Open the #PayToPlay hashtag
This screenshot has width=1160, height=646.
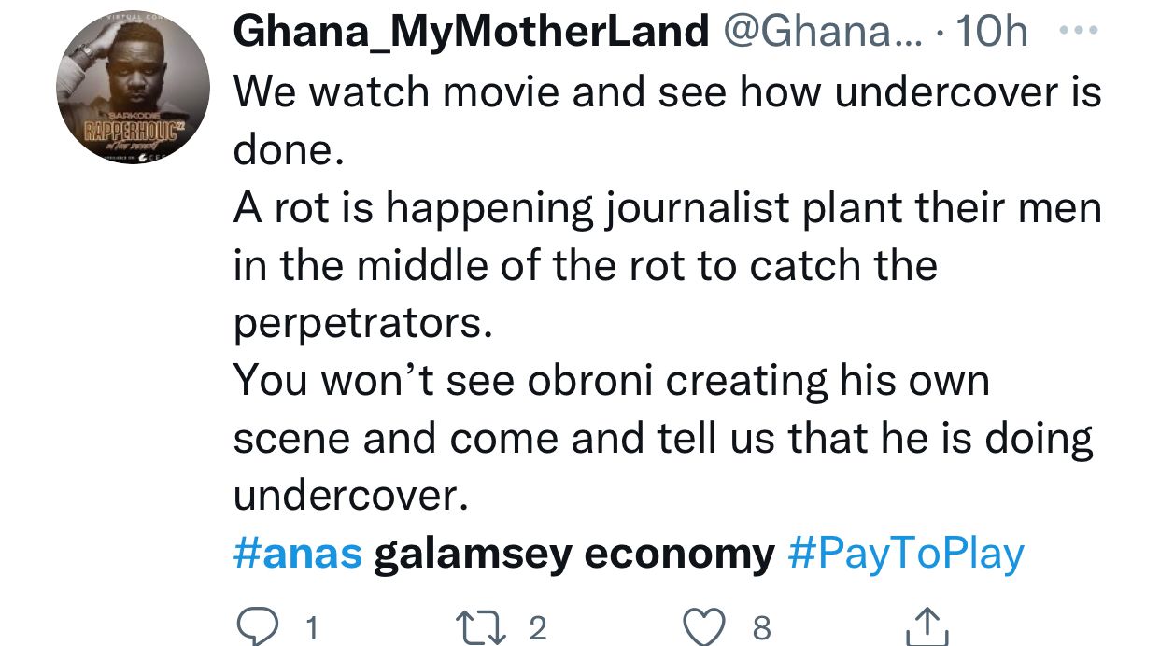(906, 554)
